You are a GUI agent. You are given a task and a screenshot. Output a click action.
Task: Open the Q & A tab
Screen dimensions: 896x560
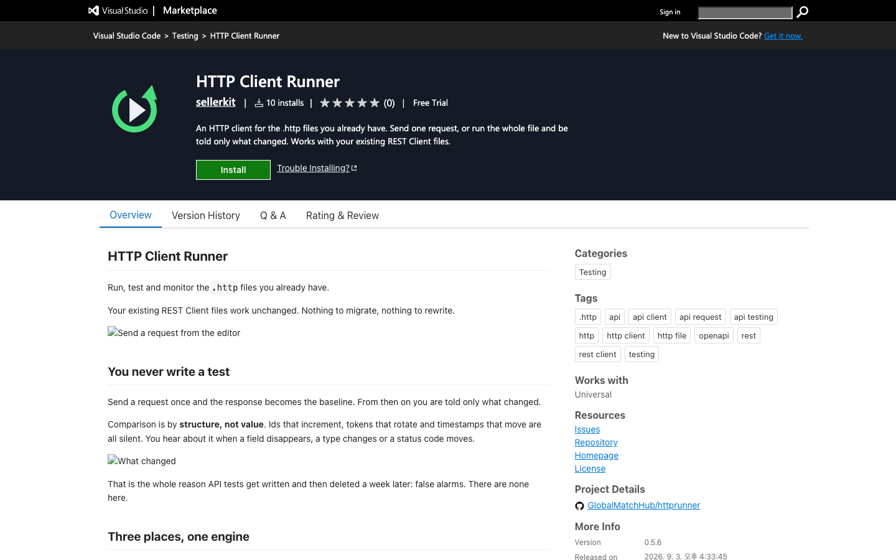273,215
